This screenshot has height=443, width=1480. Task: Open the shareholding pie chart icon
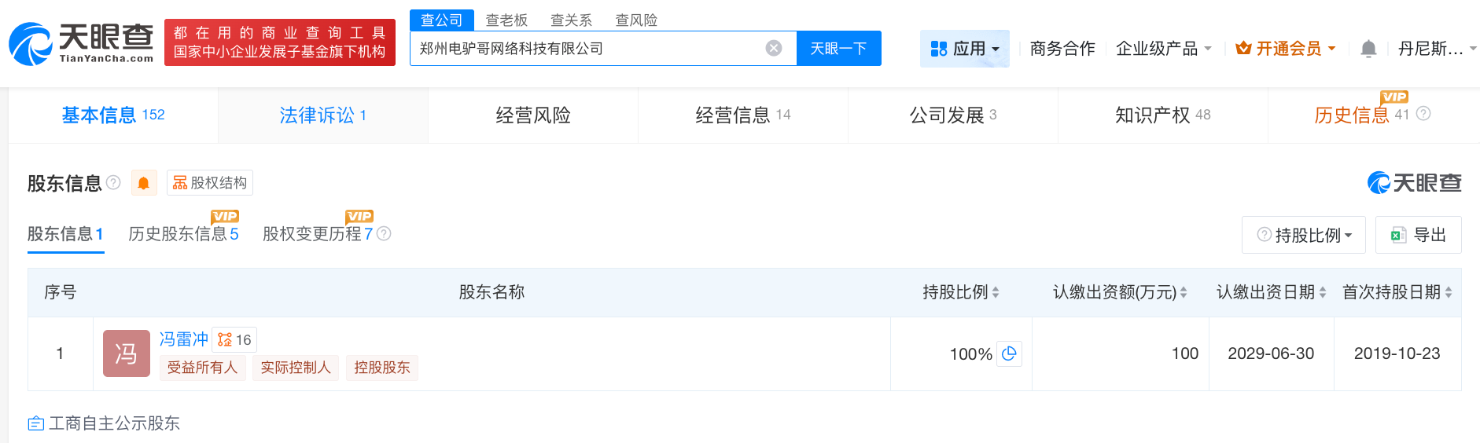[1009, 353]
